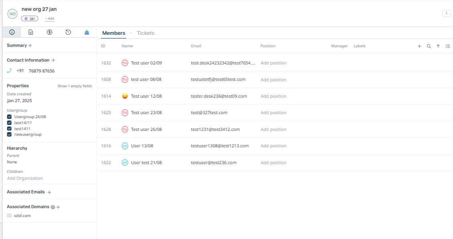The width and height of the screenshot is (453, 239).
Task: Click Add position for Test user 02/09
Action: click(273, 63)
